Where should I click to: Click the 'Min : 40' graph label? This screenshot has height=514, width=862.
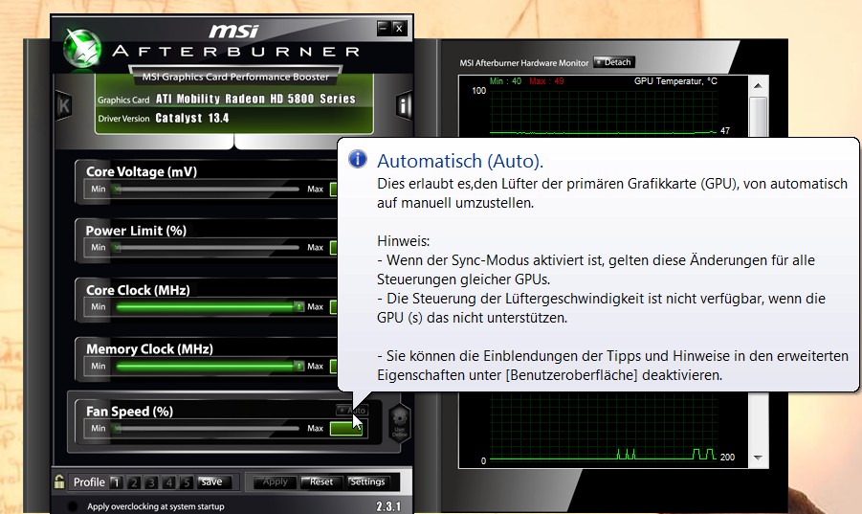pos(505,81)
